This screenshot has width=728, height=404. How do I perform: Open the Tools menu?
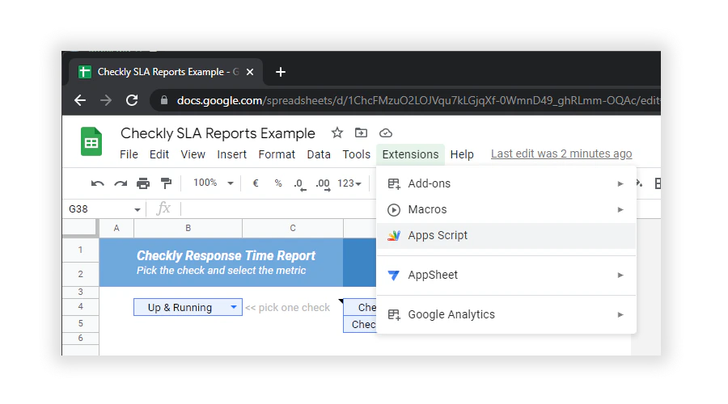[x=357, y=154]
